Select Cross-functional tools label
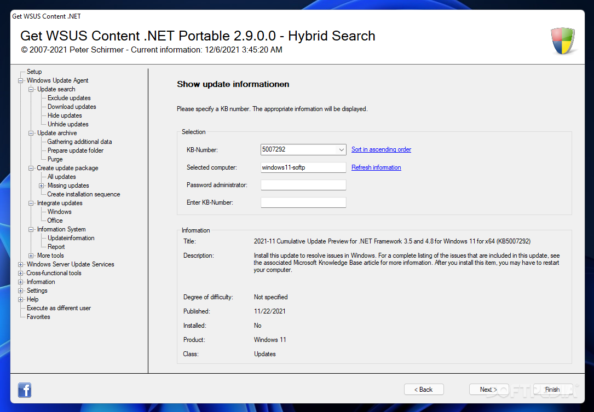 (x=54, y=273)
